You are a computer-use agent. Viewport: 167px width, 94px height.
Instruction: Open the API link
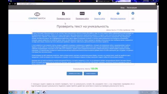(133, 19)
